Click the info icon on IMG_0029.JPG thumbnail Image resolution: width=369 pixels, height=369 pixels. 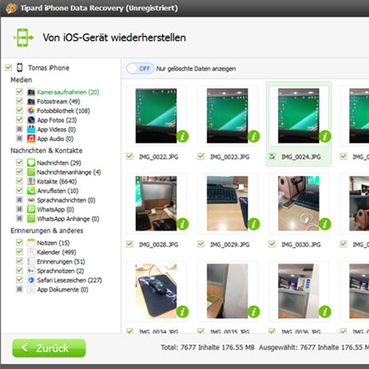coord(253,224)
